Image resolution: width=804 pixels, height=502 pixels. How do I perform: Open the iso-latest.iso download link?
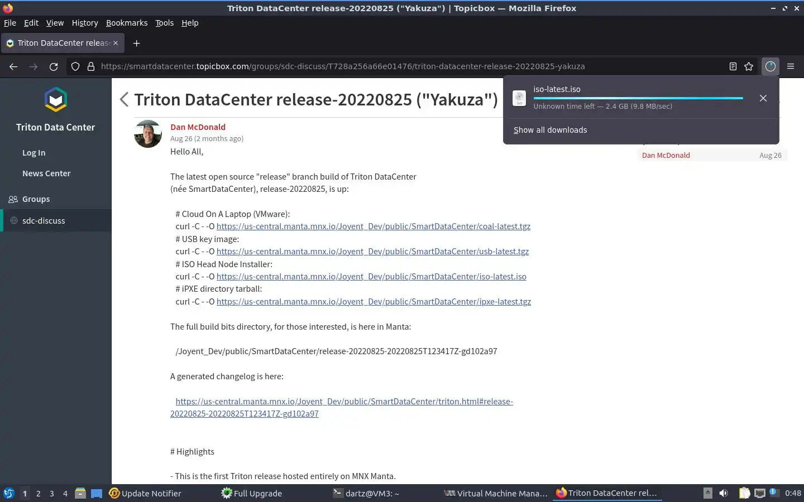coord(371,277)
